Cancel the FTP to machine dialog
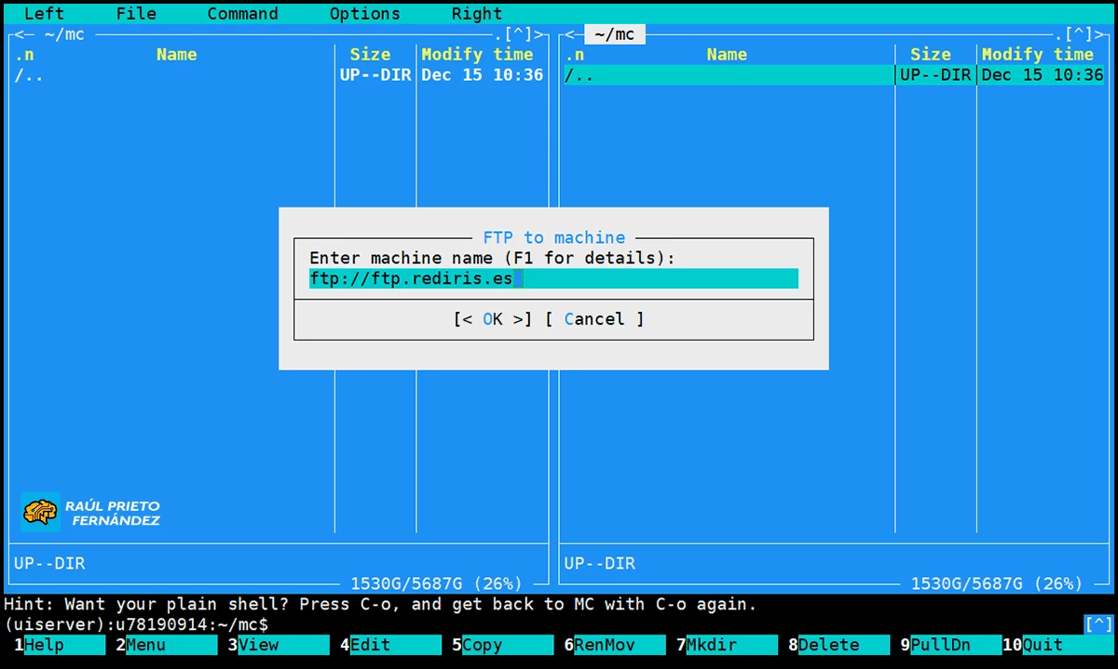 pyautogui.click(x=593, y=319)
